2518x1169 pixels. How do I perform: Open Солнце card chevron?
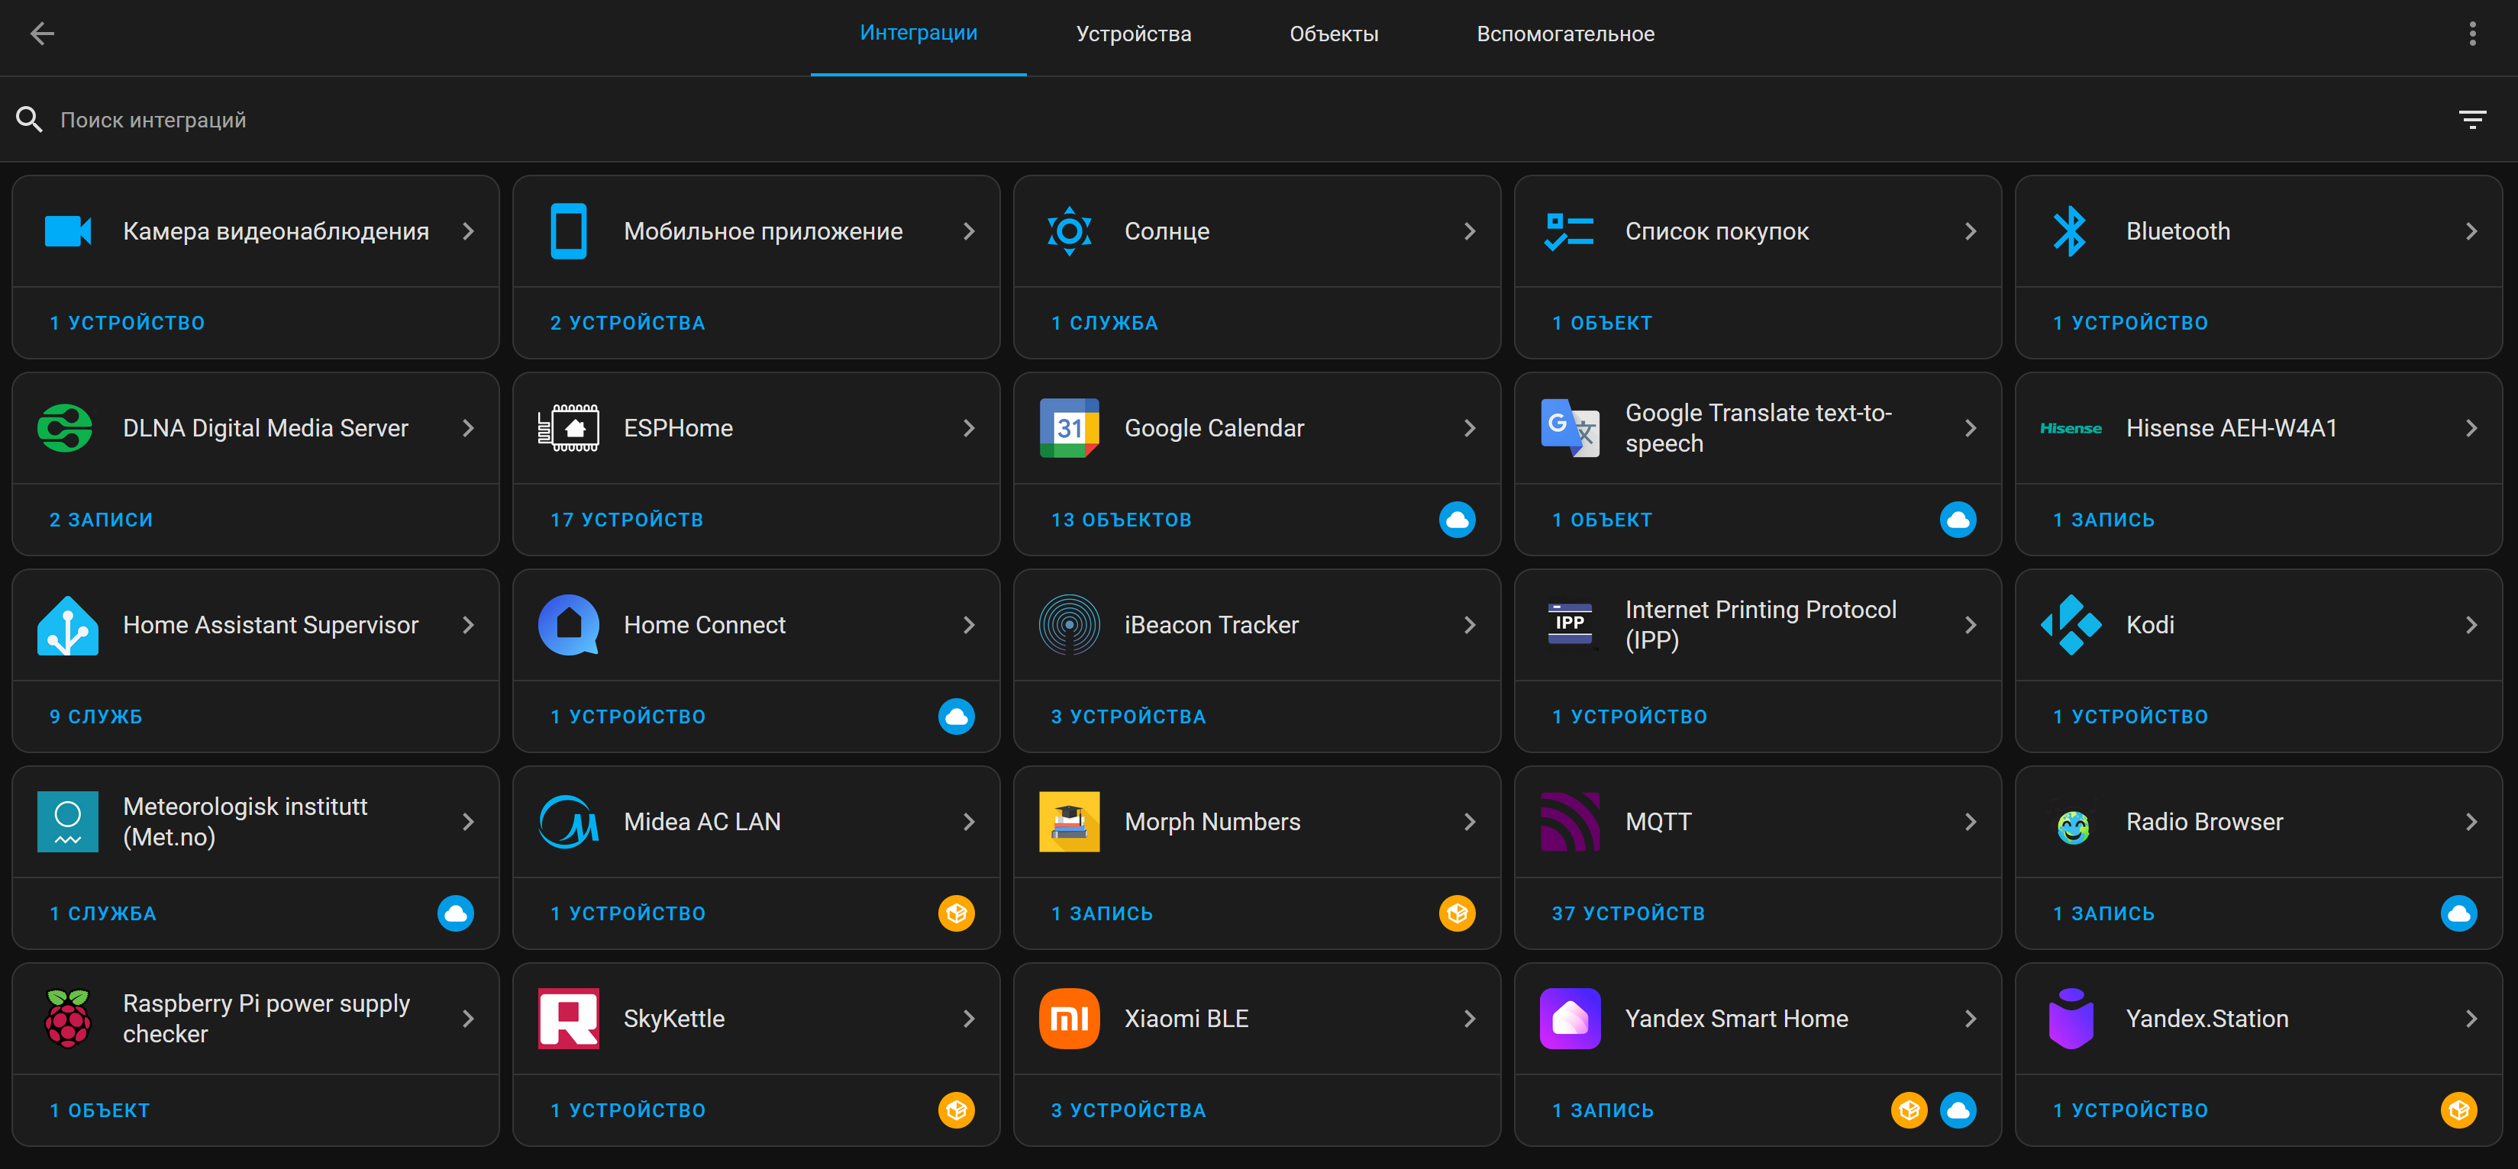click(x=1468, y=231)
